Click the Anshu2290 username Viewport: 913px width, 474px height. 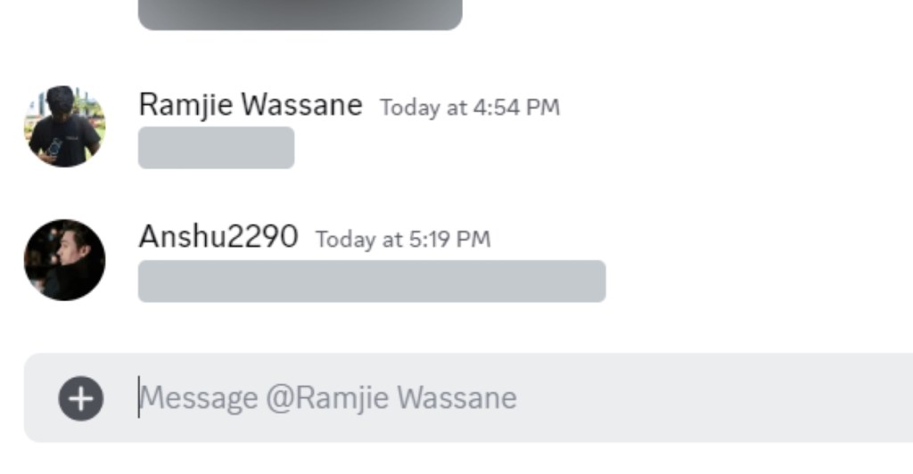pyautogui.click(x=218, y=237)
